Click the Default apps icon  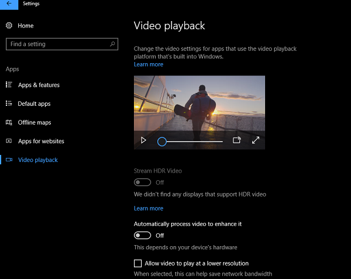click(x=9, y=104)
